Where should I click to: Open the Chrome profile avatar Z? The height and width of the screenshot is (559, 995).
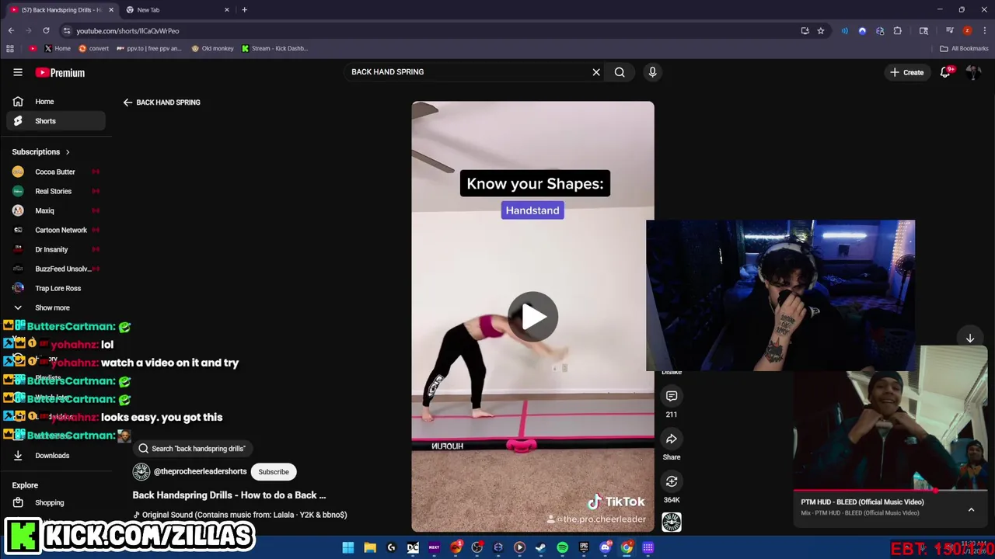967,31
